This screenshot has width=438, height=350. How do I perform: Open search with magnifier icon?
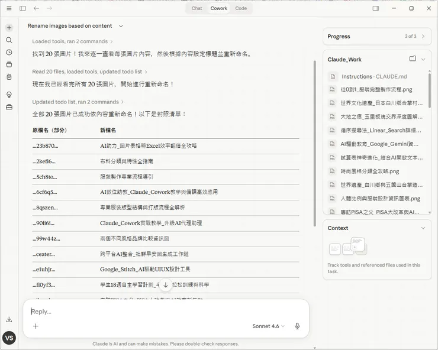tap(9, 40)
